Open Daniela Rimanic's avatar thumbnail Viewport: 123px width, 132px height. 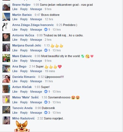6,79
